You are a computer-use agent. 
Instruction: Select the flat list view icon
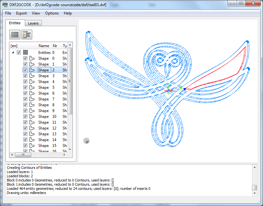(15, 34)
